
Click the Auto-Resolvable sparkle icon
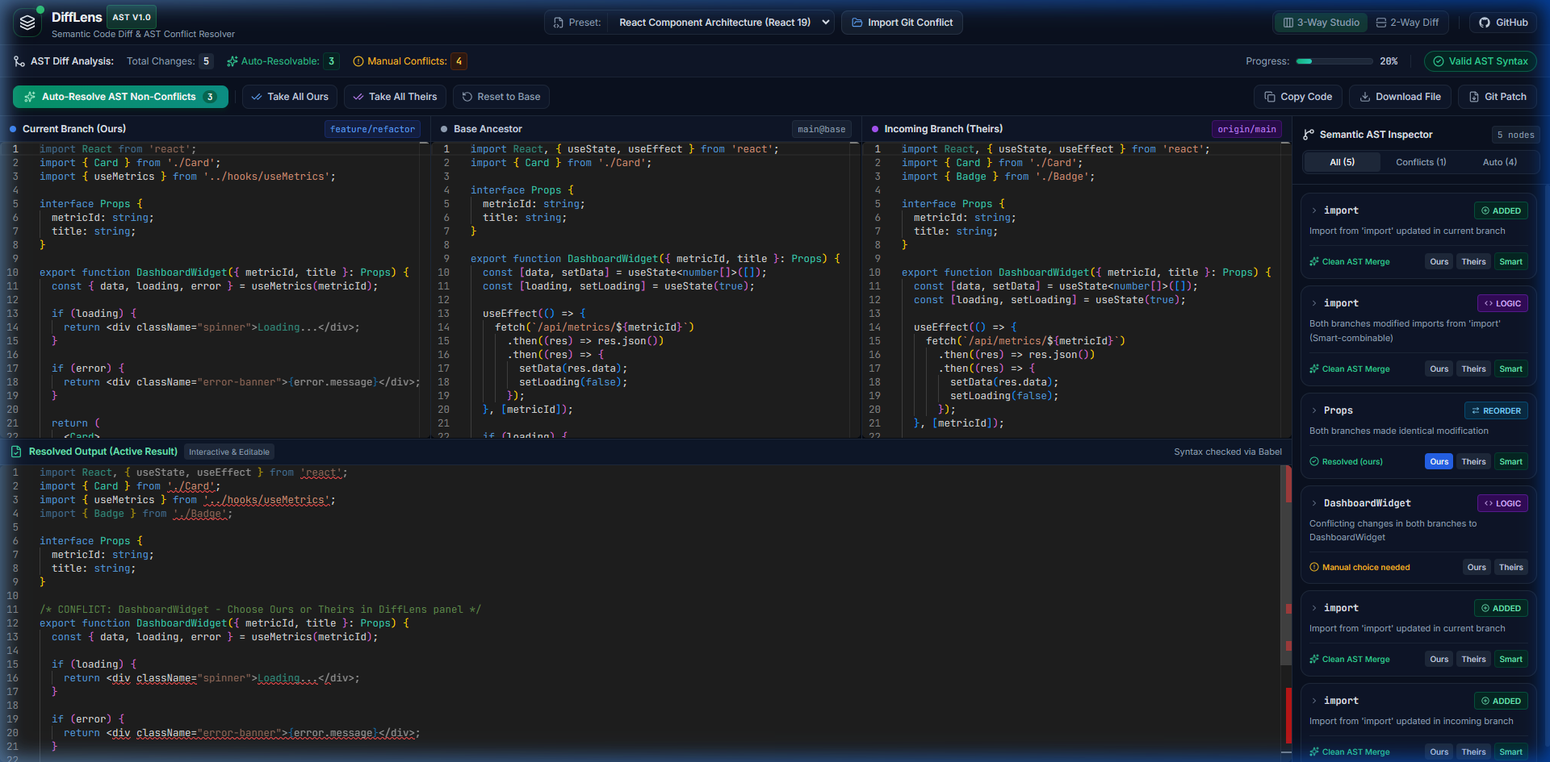pyautogui.click(x=232, y=61)
